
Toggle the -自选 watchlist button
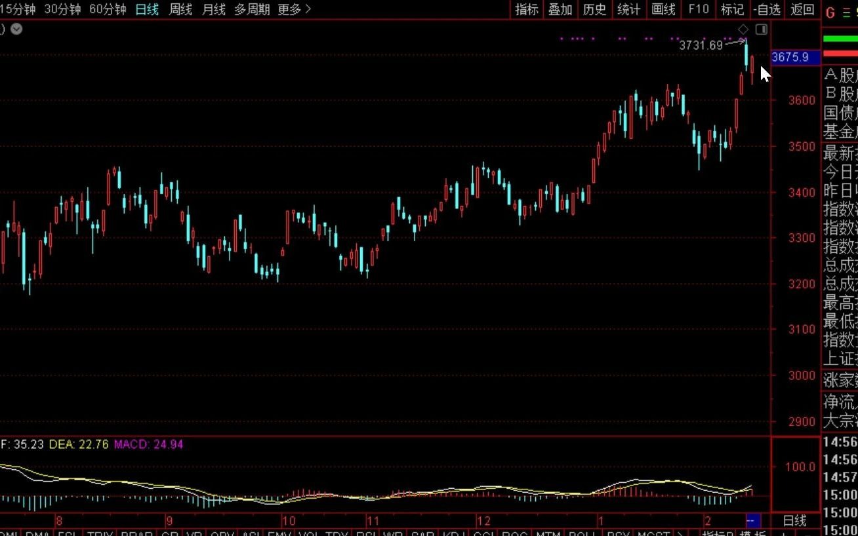(767, 9)
